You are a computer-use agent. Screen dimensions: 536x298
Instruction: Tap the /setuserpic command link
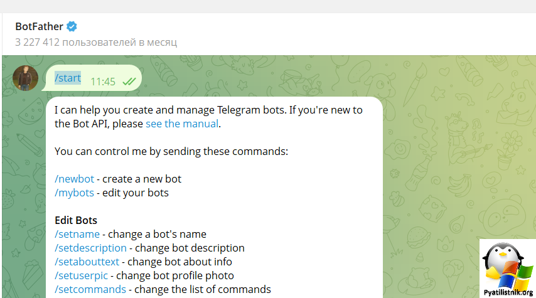(82, 275)
